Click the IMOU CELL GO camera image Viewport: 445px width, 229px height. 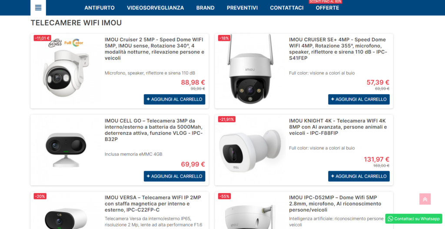click(x=66, y=149)
